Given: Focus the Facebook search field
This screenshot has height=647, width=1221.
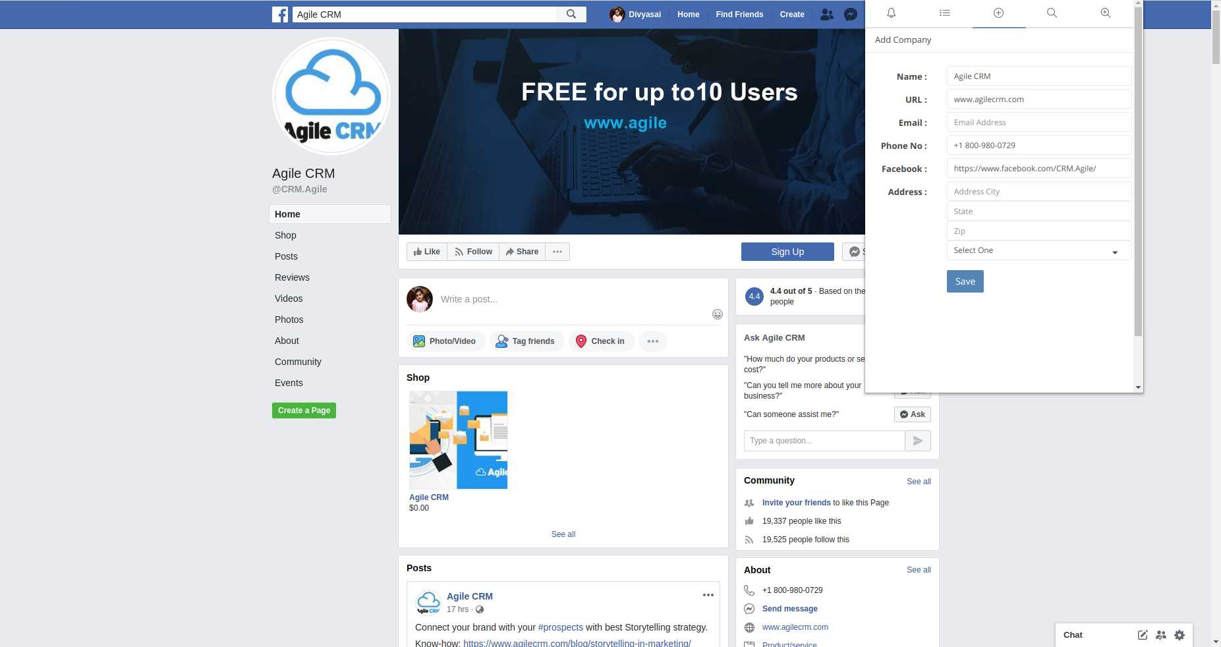Looking at the screenshot, I should [424, 14].
